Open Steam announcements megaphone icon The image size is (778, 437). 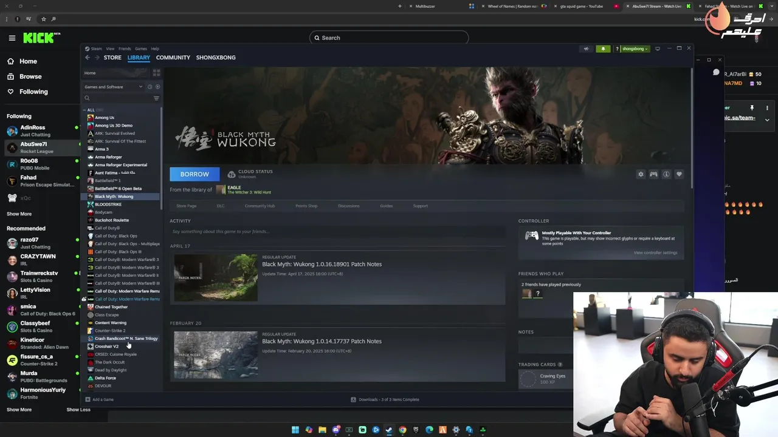point(586,49)
